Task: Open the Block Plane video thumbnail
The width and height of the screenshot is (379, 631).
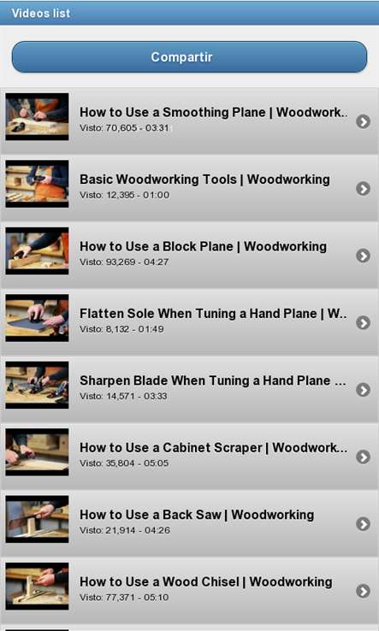Action: point(37,251)
